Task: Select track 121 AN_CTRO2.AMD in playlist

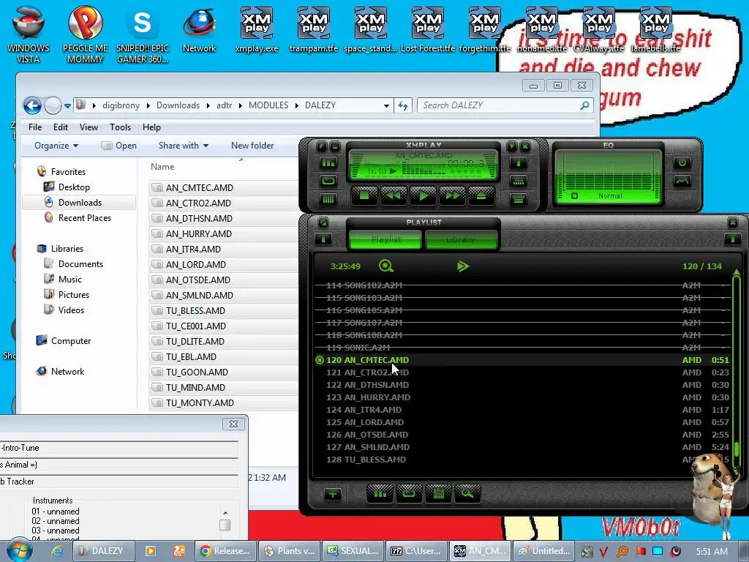Action: (x=522, y=372)
